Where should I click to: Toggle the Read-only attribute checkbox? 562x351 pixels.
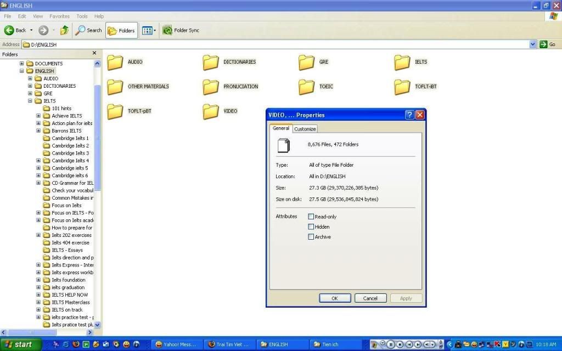[x=311, y=217]
